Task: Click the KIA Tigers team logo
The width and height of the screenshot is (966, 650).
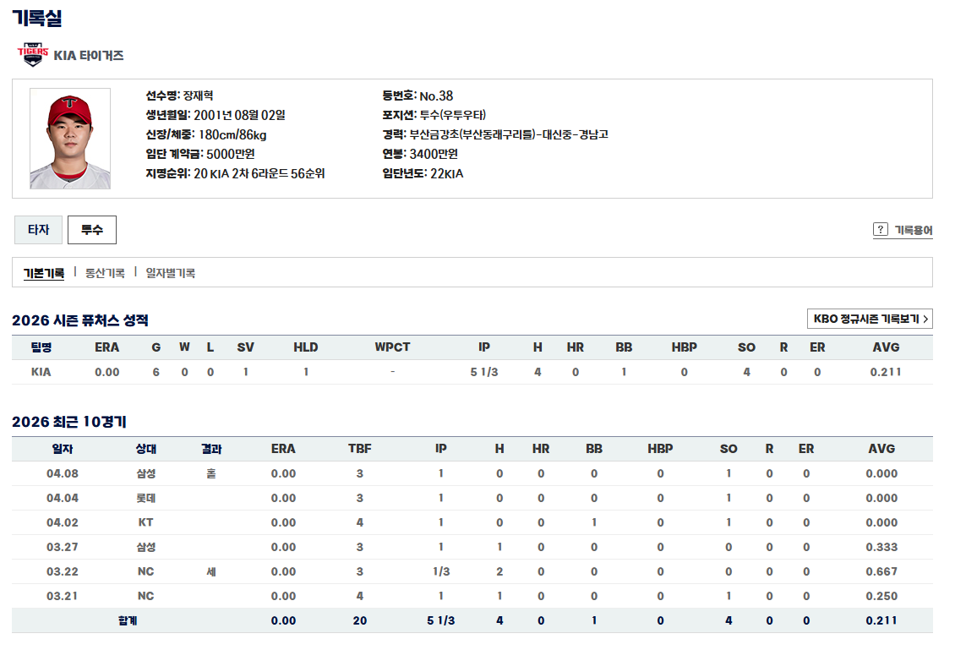Action: pyautogui.click(x=33, y=55)
